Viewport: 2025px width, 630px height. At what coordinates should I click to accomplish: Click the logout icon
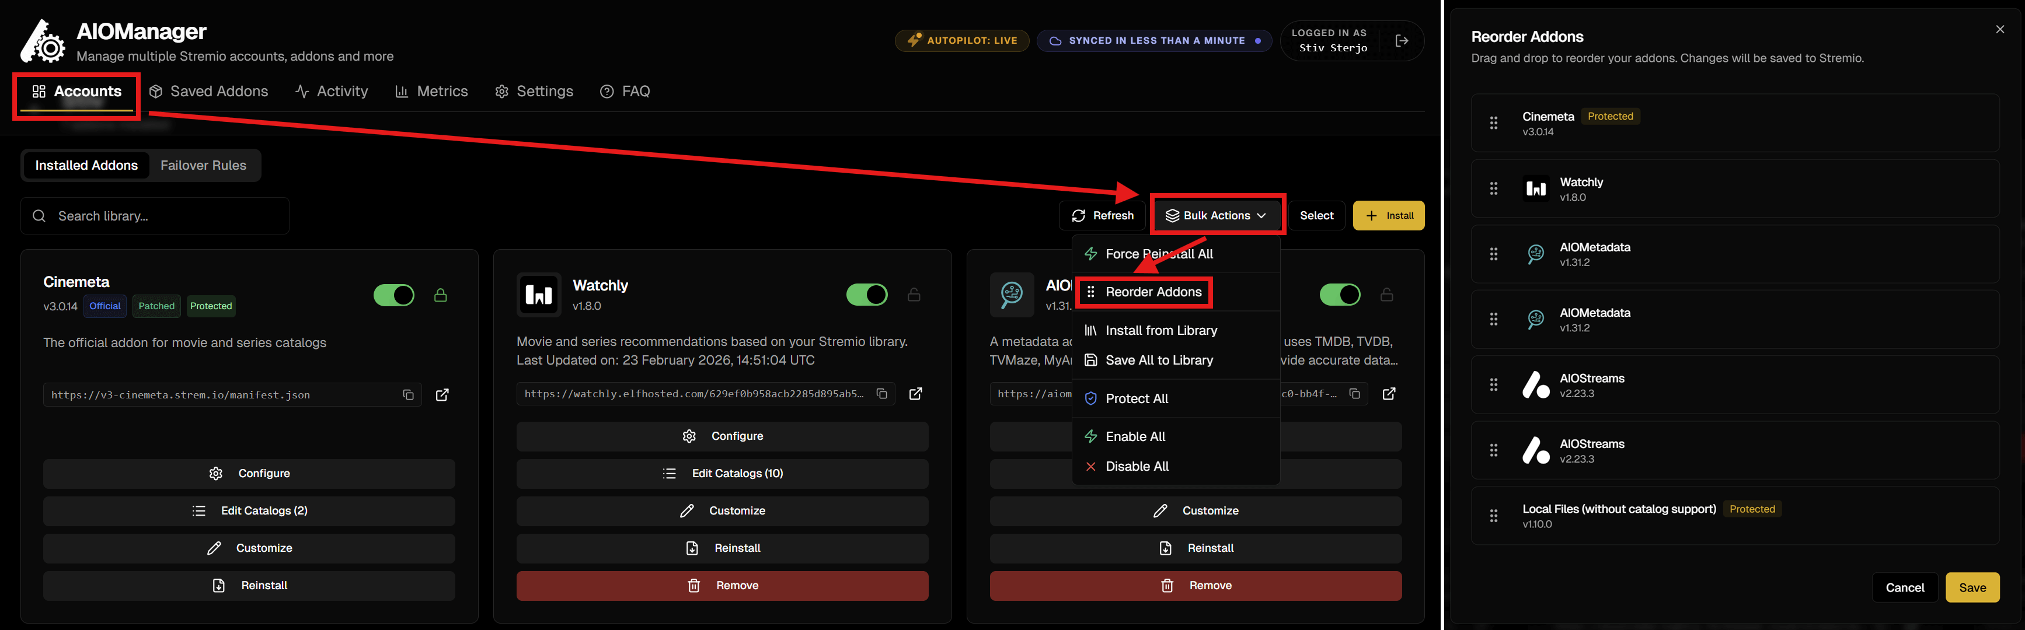point(1402,40)
